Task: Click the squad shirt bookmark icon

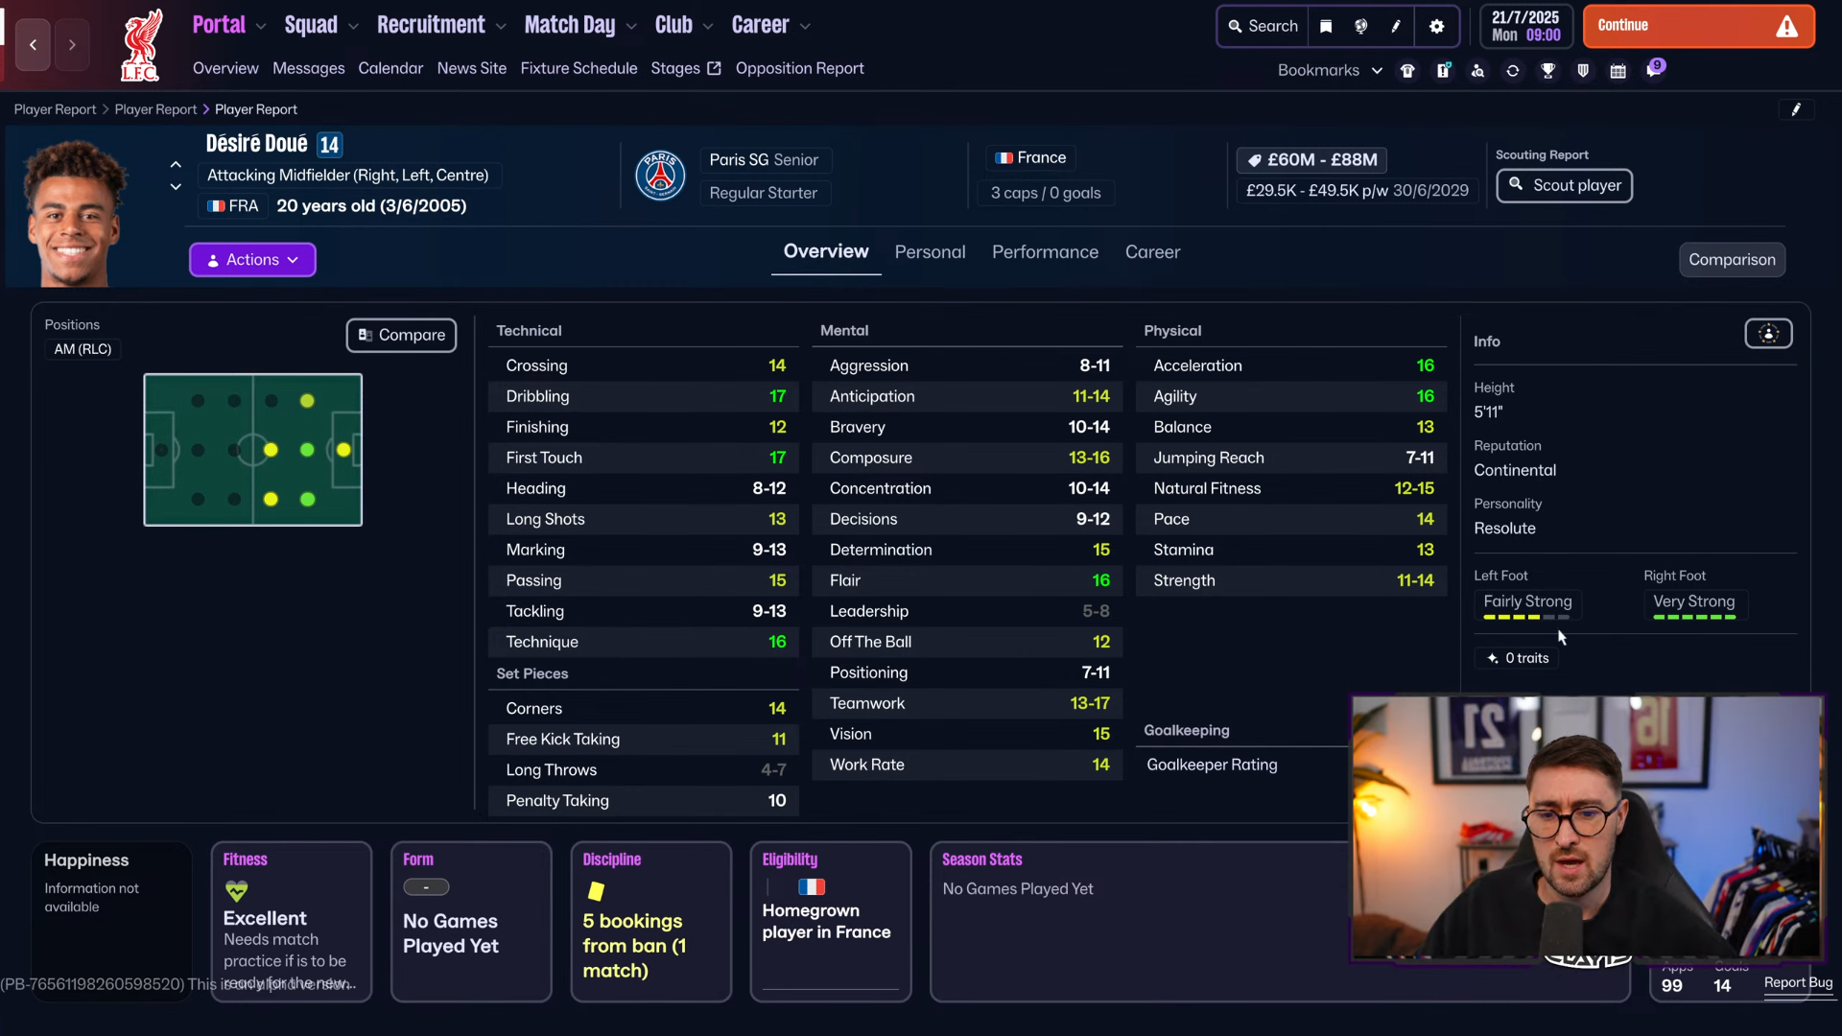Action: 1407,70
